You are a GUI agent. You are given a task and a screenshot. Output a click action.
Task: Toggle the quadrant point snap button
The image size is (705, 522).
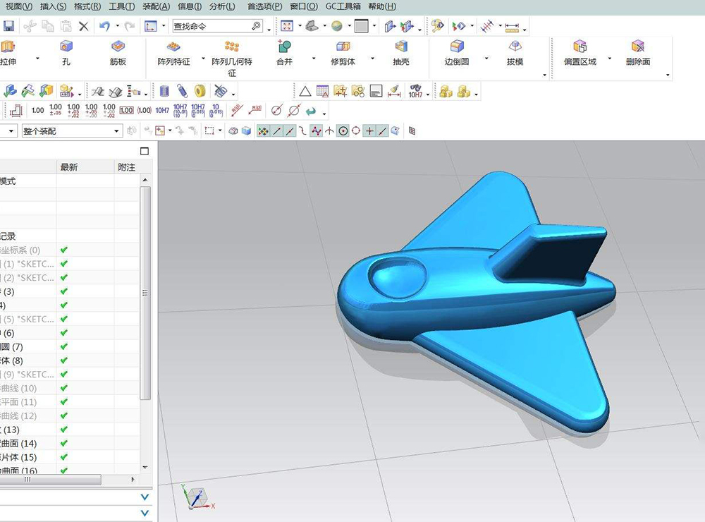click(356, 131)
